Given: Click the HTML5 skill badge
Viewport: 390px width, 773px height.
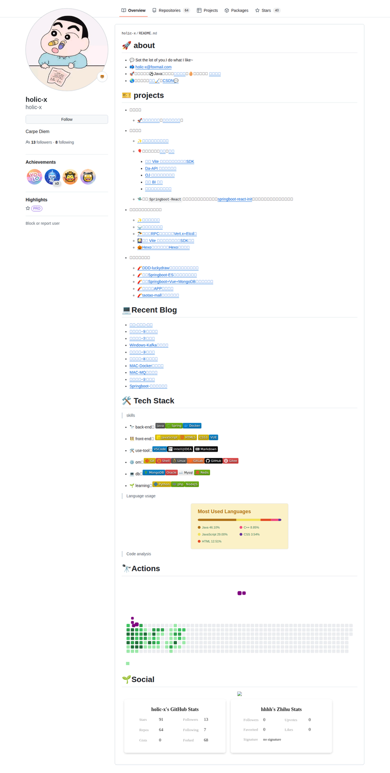Looking at the screenshot, I should click(x=188, y=437).
